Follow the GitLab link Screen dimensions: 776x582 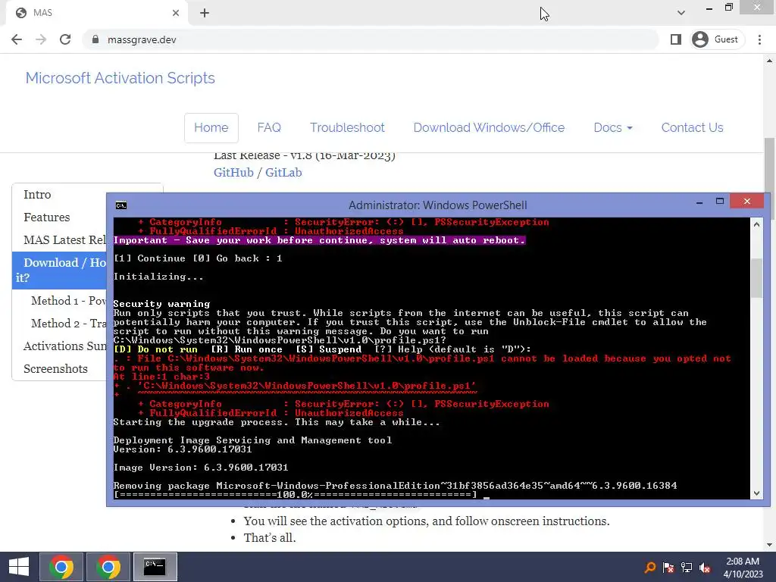pyautogui.click(x=283, y=172)
